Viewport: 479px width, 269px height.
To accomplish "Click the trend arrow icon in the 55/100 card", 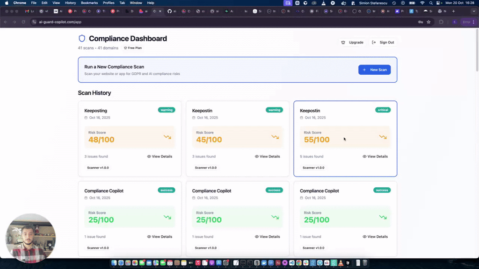I will click(383, 137).
